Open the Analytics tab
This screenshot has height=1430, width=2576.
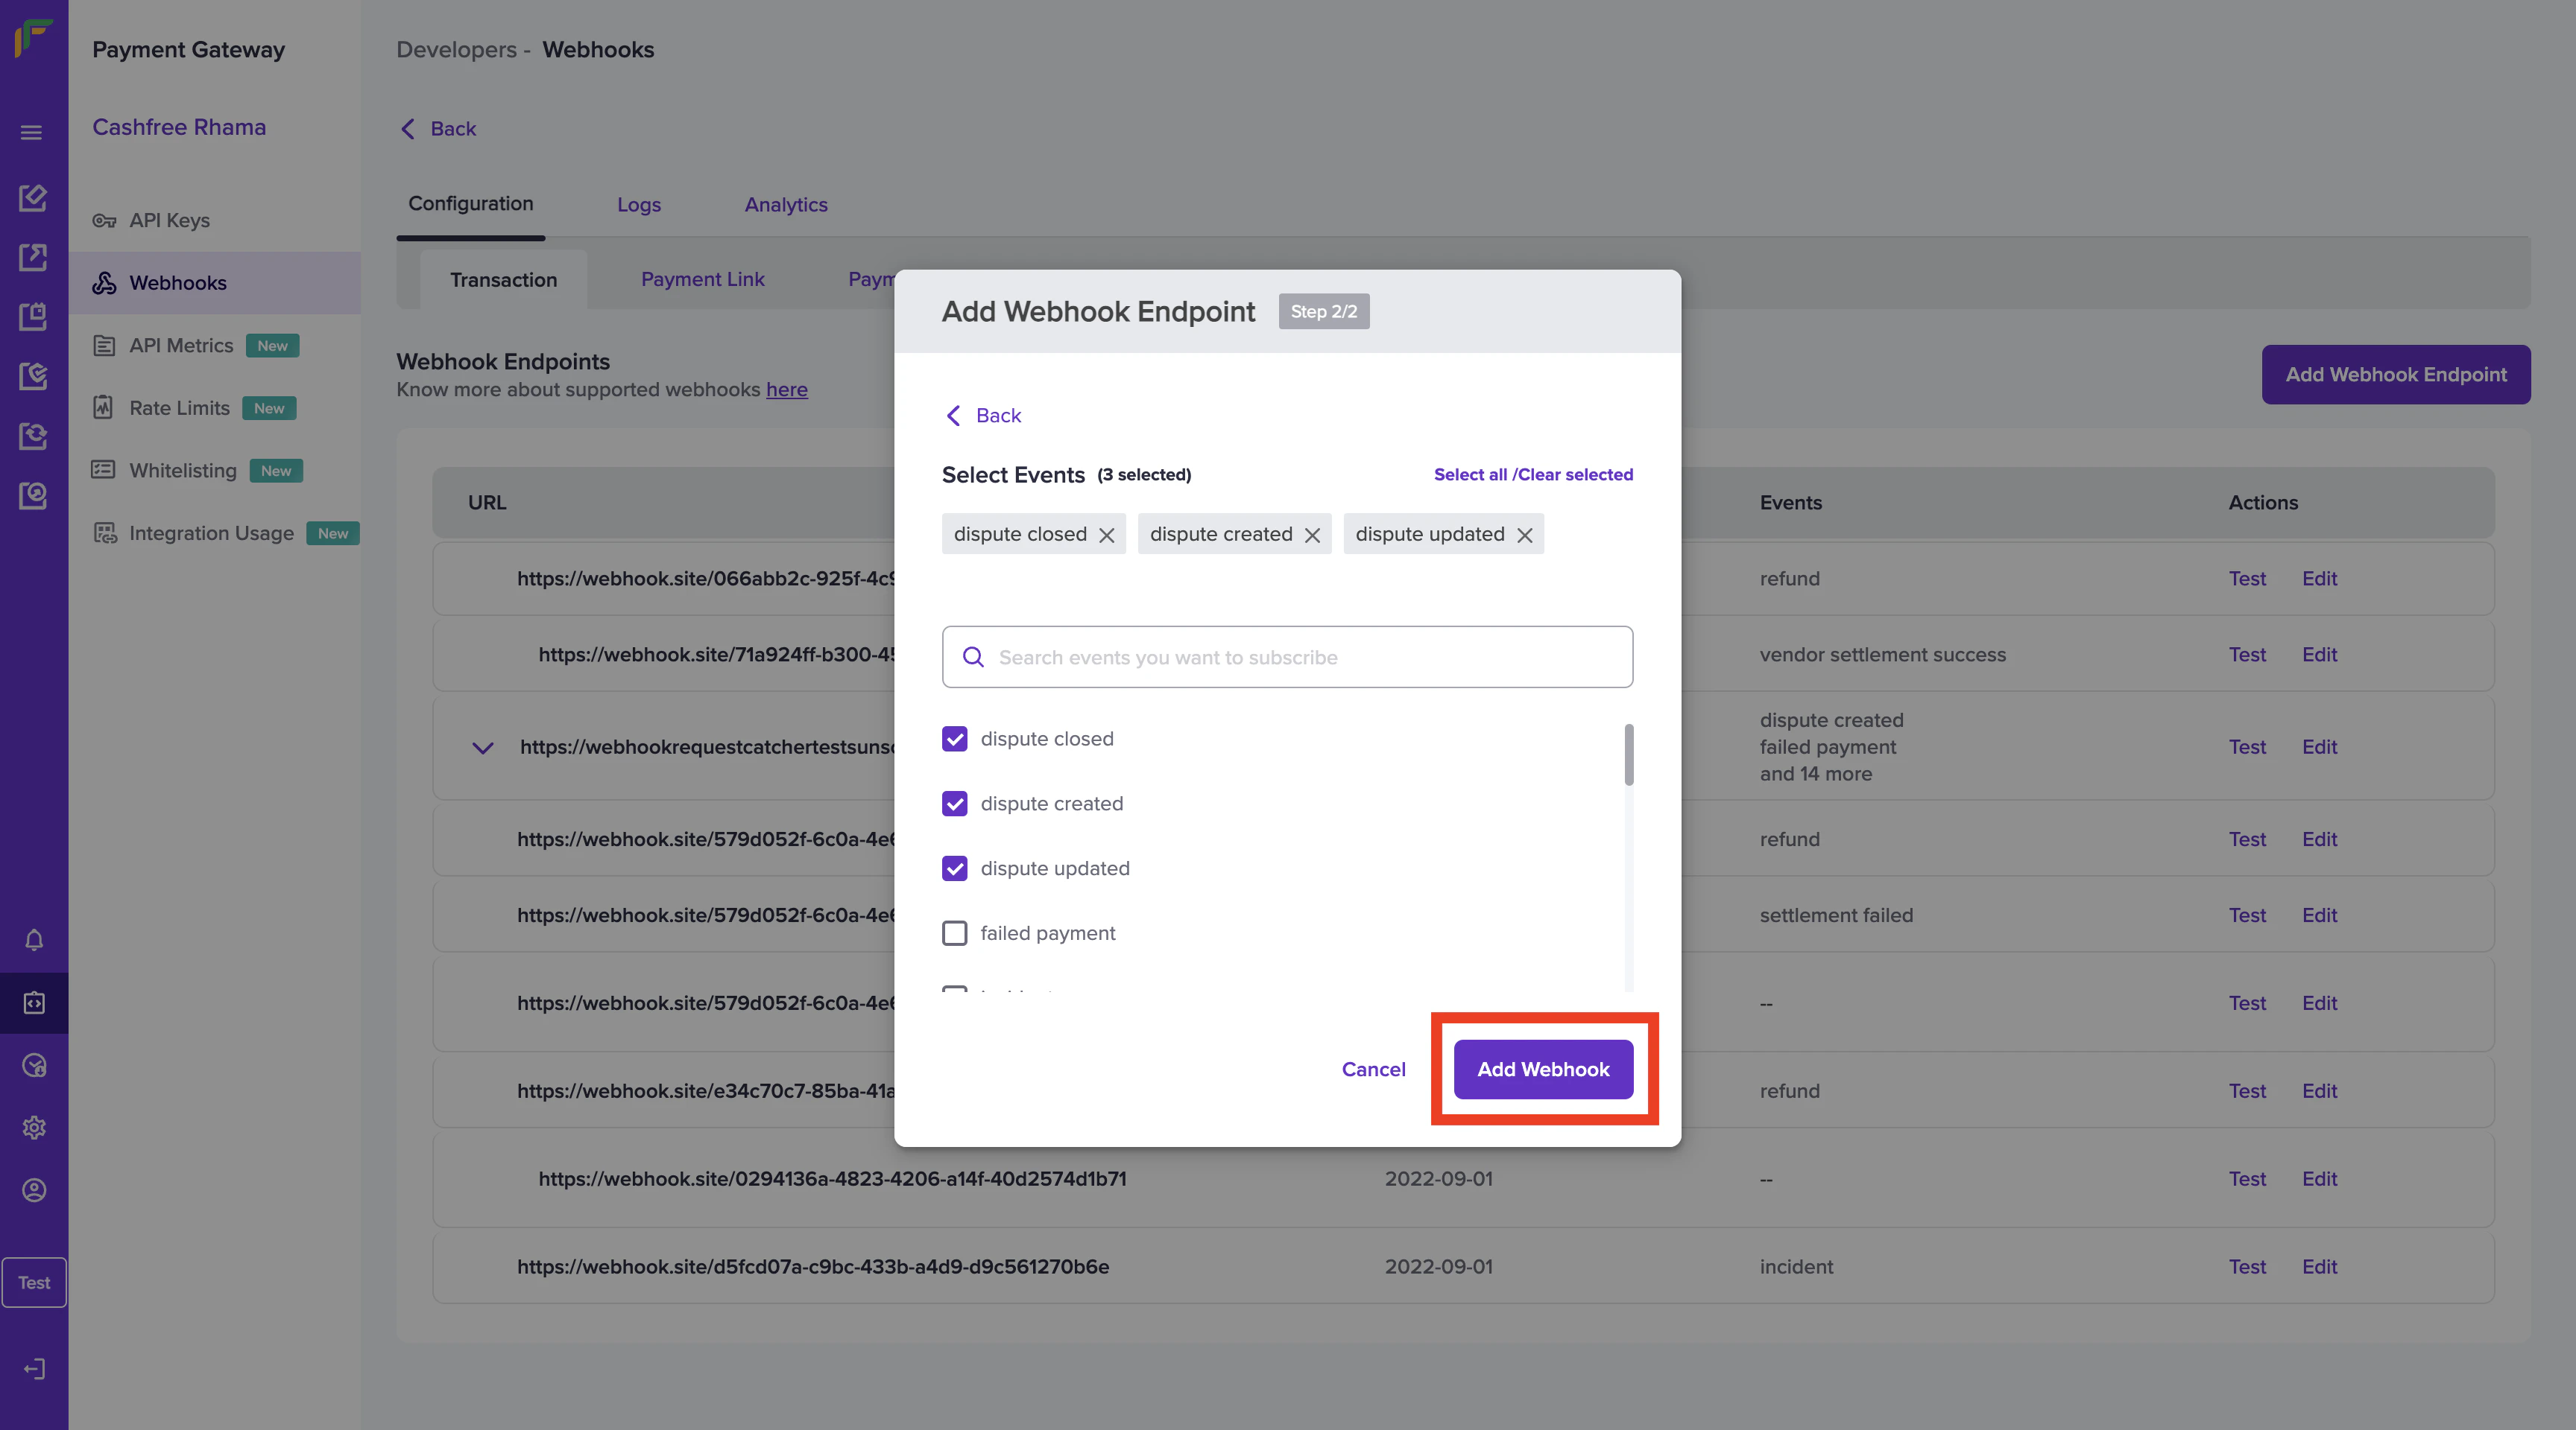pyautogui.click(x=785, y=205)
